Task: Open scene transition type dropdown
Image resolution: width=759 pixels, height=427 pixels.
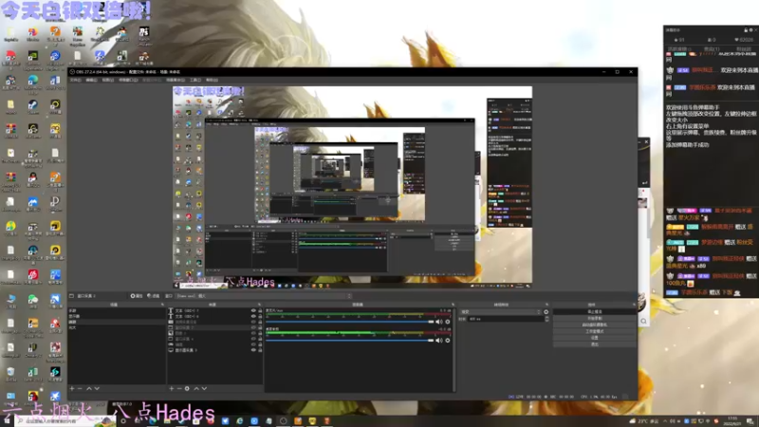Action: pyautogui.click(x=501, y=312)
